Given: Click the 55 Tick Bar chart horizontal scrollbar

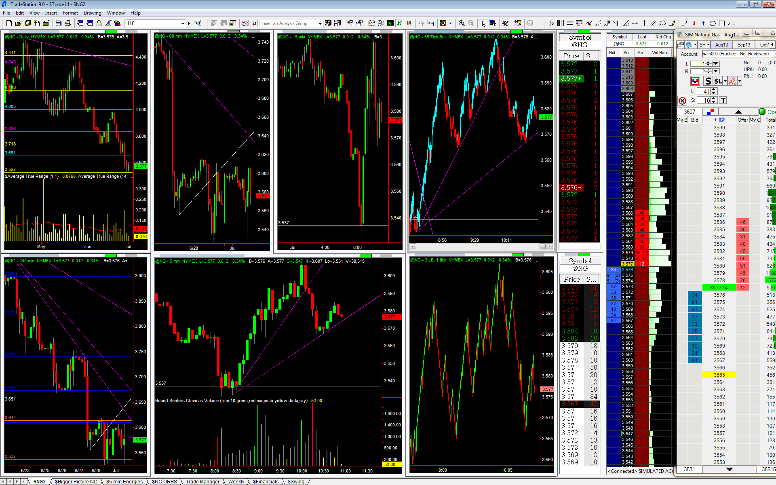Looking at the screenshot, I should tap(481, 246).
